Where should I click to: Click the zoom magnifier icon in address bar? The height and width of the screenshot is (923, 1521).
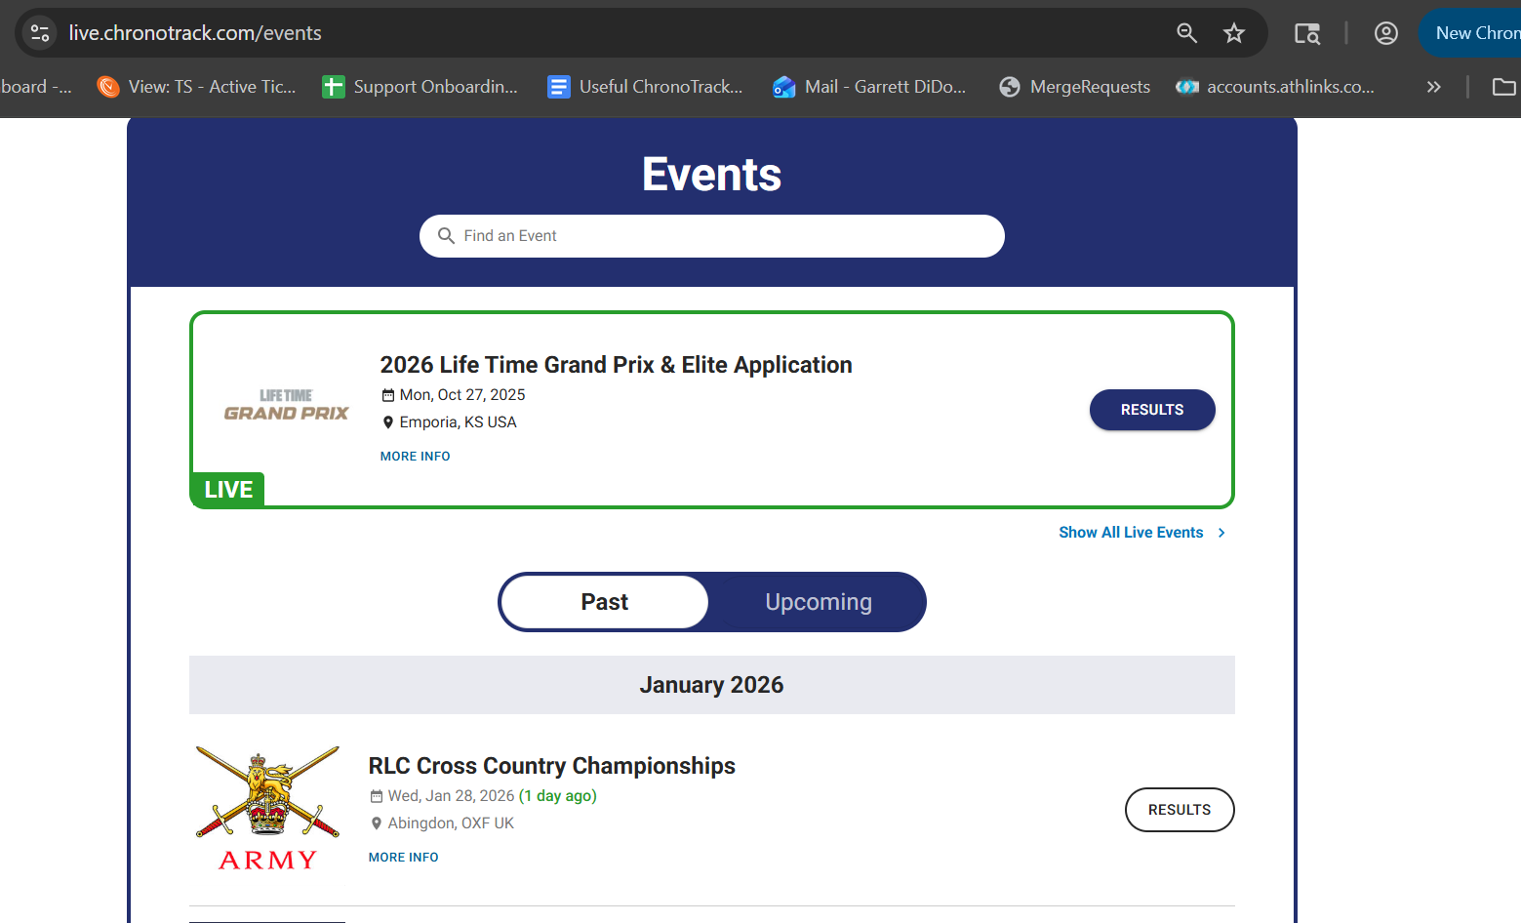pyautogui.click(x=1186, y=33)
